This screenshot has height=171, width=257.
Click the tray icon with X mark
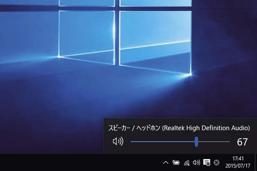(216, 162)
